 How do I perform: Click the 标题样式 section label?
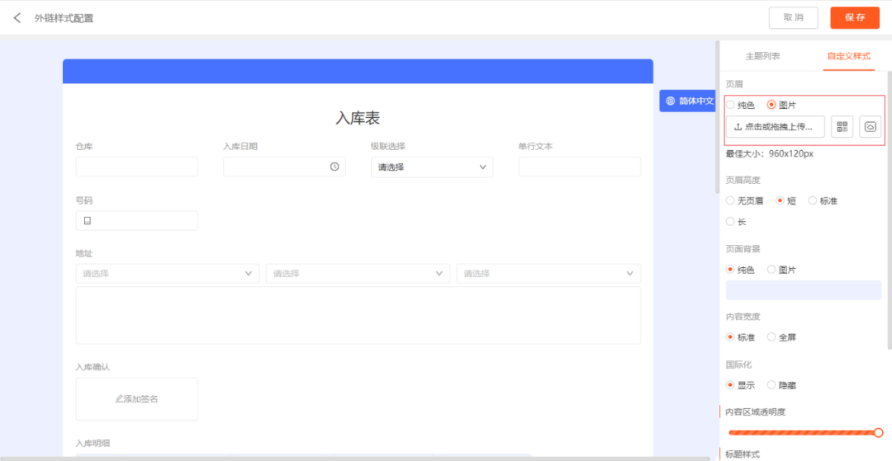pyautogui.click(x=743, y=454)
